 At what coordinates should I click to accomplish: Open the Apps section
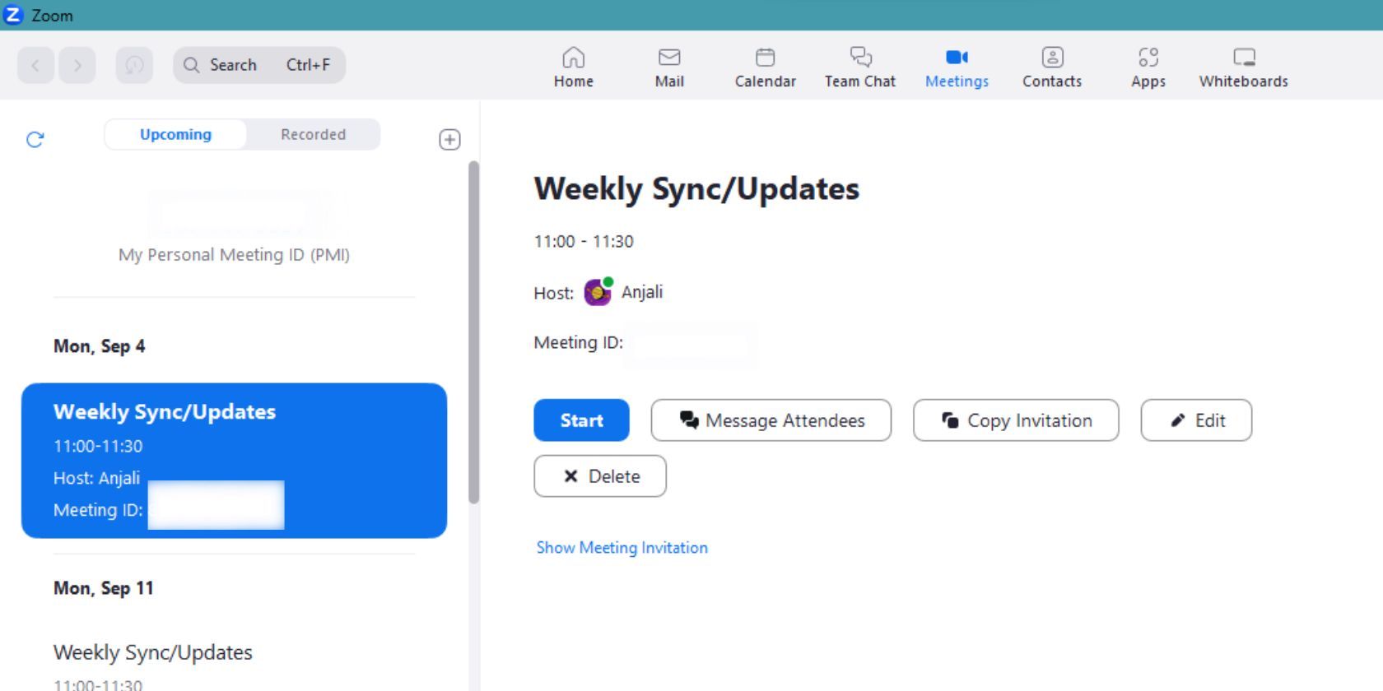pos(1148,67)
